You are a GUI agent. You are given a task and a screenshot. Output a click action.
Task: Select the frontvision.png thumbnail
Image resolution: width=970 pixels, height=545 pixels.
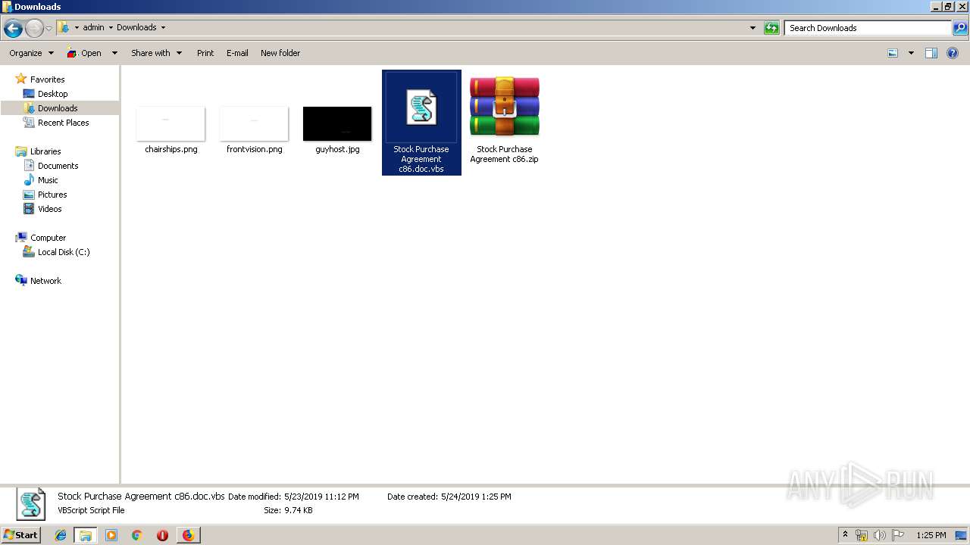[254, 123]
